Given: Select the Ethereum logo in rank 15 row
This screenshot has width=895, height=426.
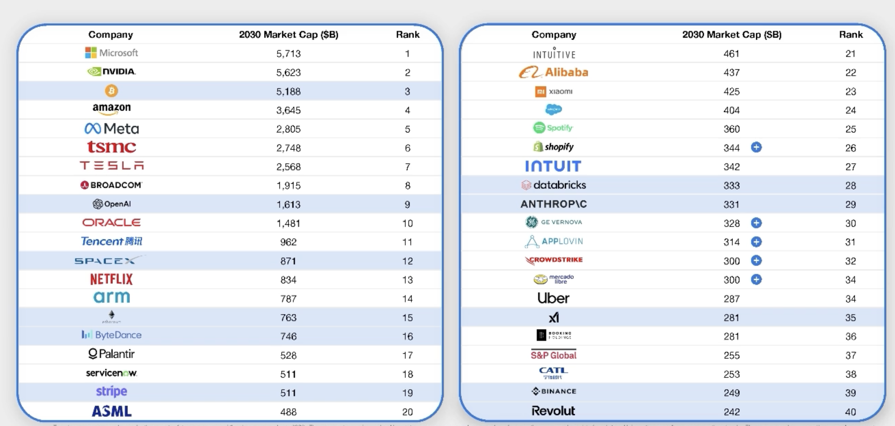Looking at the screenshot, I should point(112,316).
